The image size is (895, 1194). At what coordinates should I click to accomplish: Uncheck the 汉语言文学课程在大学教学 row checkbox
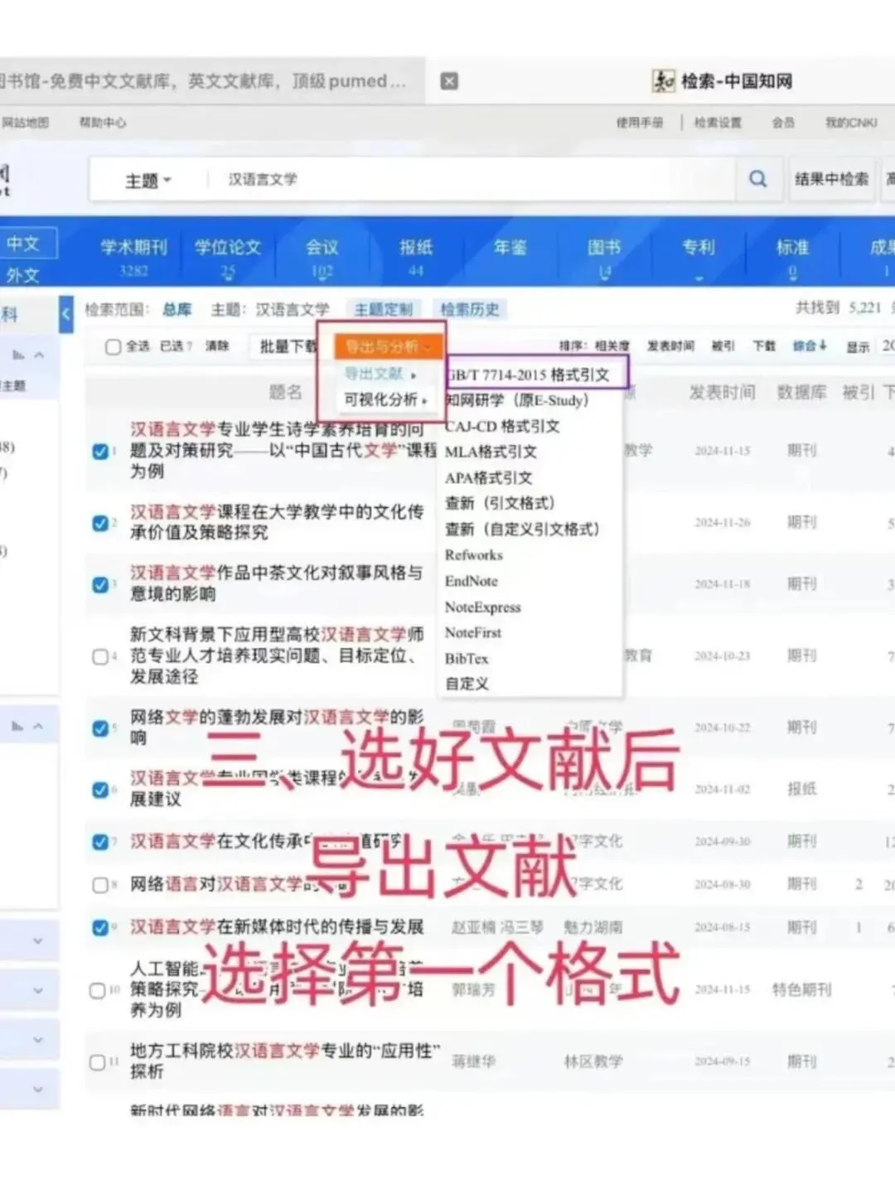99,523
